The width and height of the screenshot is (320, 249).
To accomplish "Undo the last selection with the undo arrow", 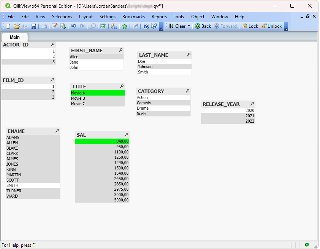I will point(73,26).
